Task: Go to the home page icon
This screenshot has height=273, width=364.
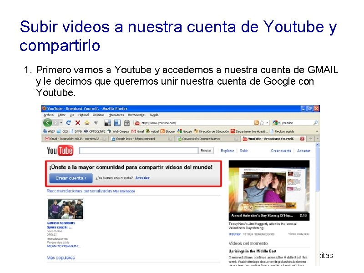Action: pyautogui.click(x=87, y=122)
